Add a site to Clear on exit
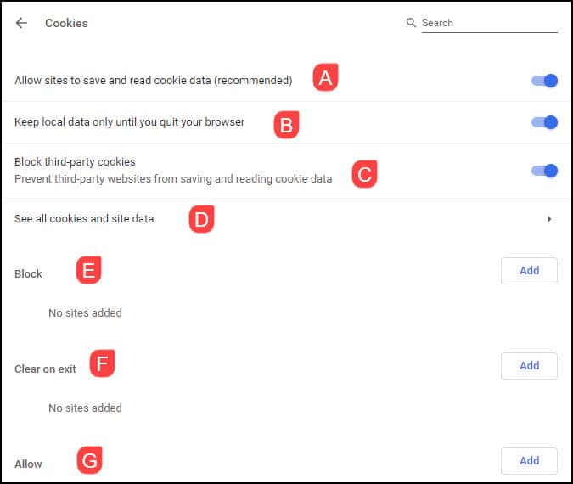Image resolution: width=573 pixels, height=484 pixels. tap(529, 366)
